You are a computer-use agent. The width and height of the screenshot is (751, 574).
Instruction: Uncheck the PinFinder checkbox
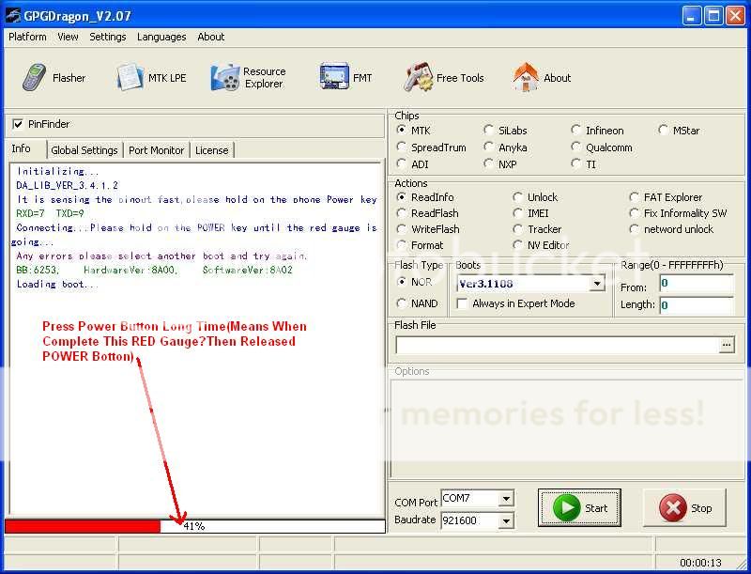pos(18,124)
